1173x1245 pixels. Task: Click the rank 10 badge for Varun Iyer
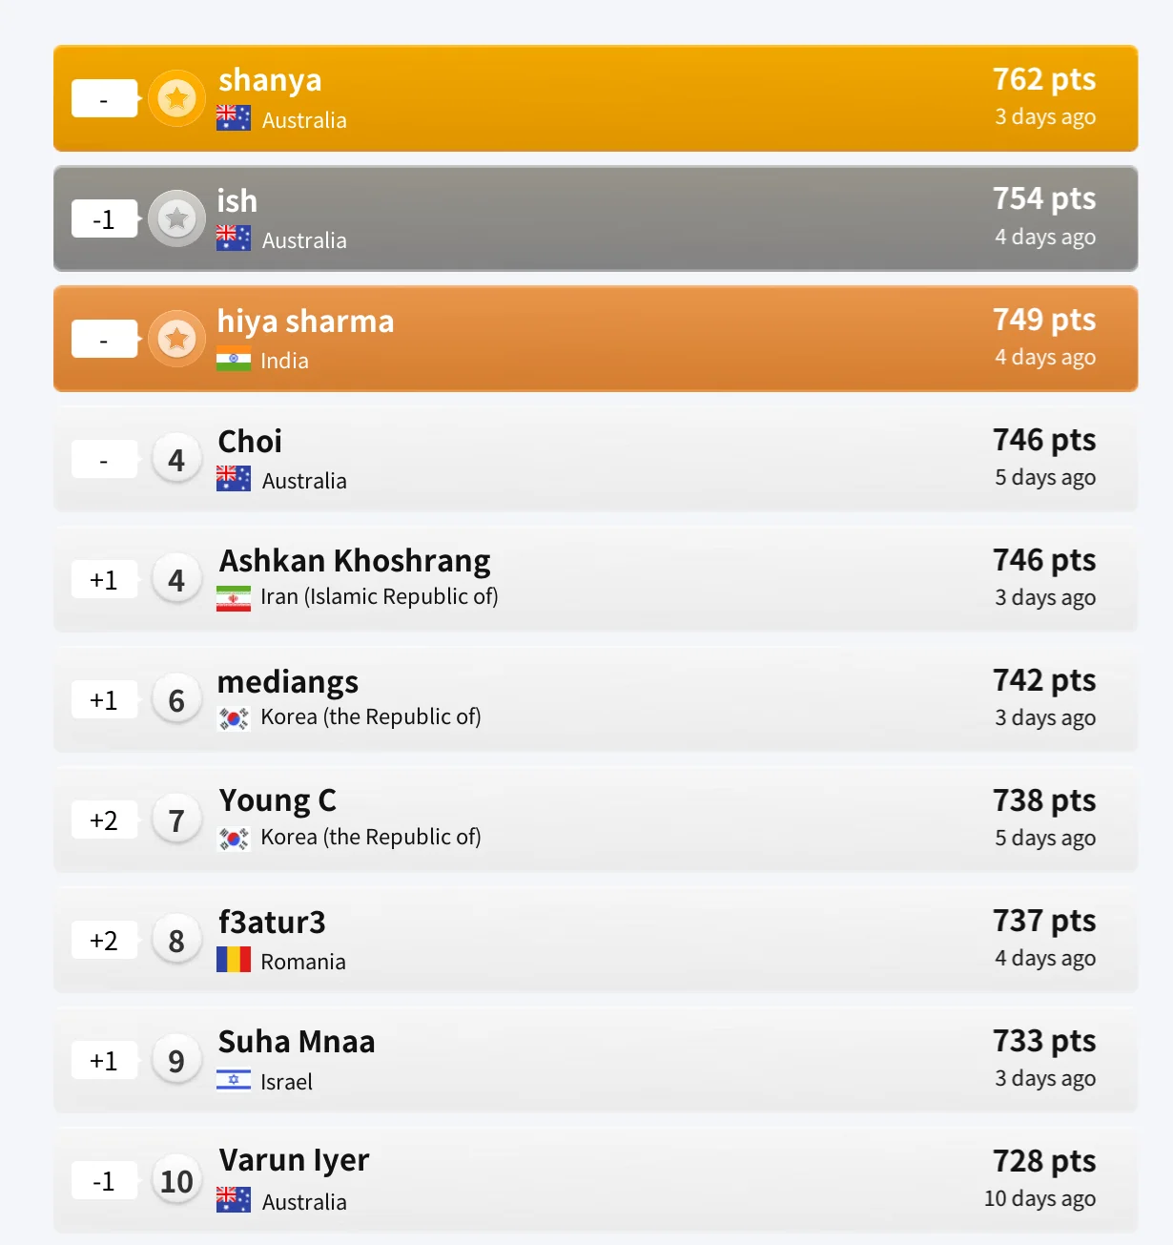click(176, 1181)
